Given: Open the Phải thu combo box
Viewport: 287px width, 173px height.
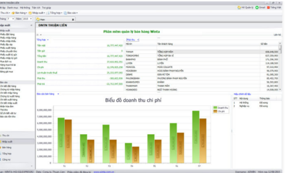Looking at the screenshot, I should [133, 40].
